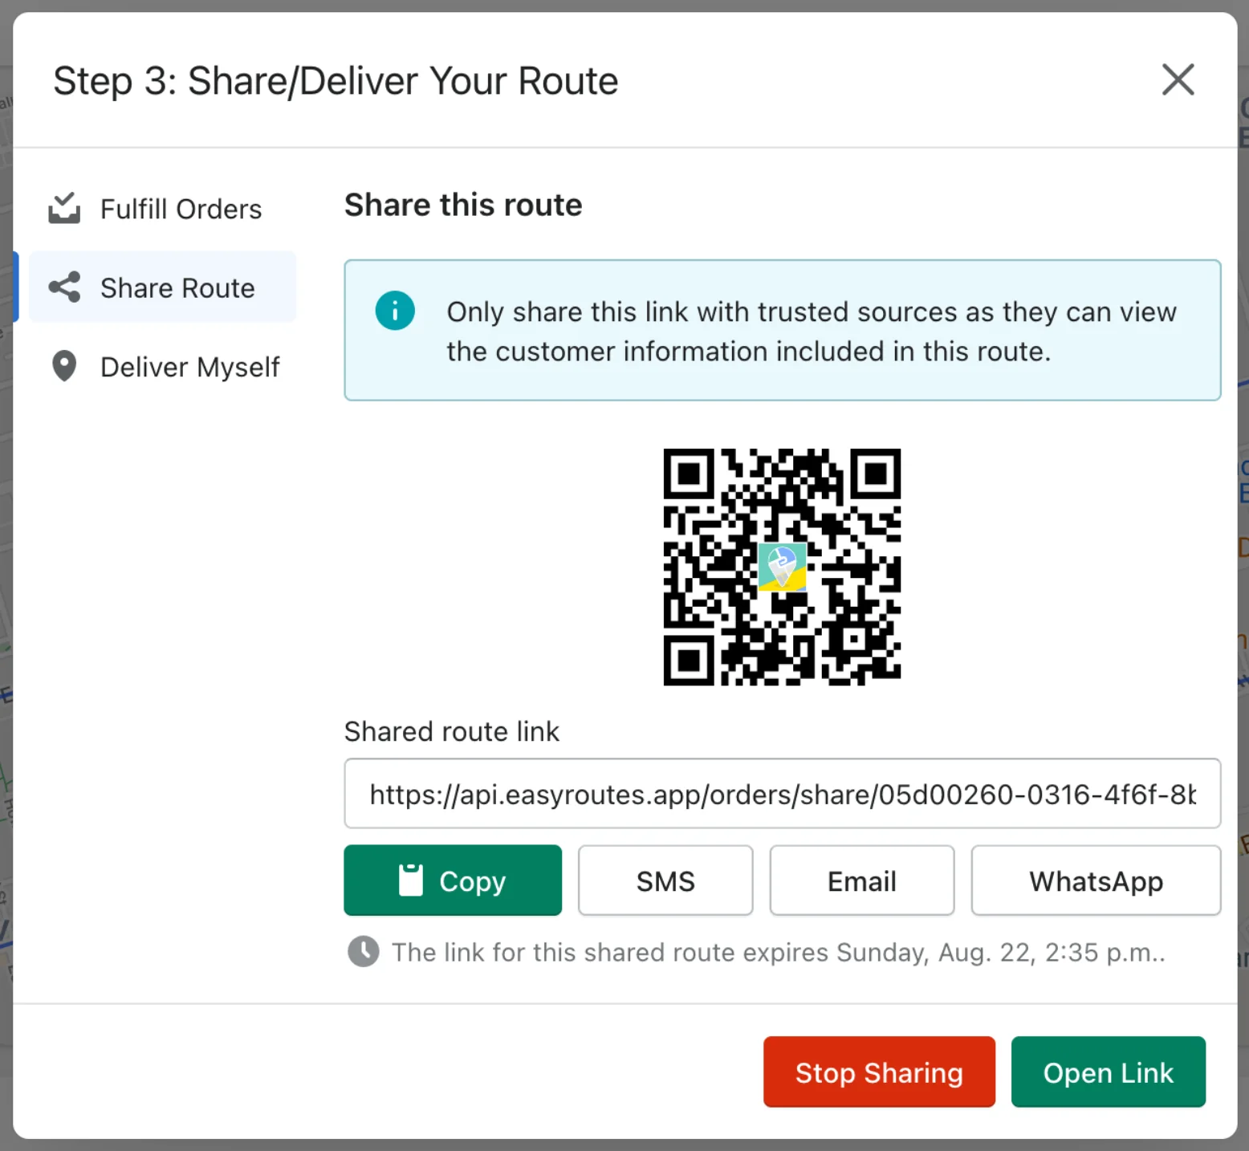This screenshot has height=1151, width=1249.
Task: Click the Share Route share icon
Action: (64, 287)
